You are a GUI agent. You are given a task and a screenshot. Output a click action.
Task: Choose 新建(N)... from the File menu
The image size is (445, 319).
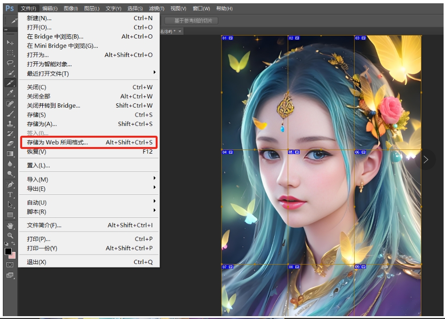click(x=89, y=18)
